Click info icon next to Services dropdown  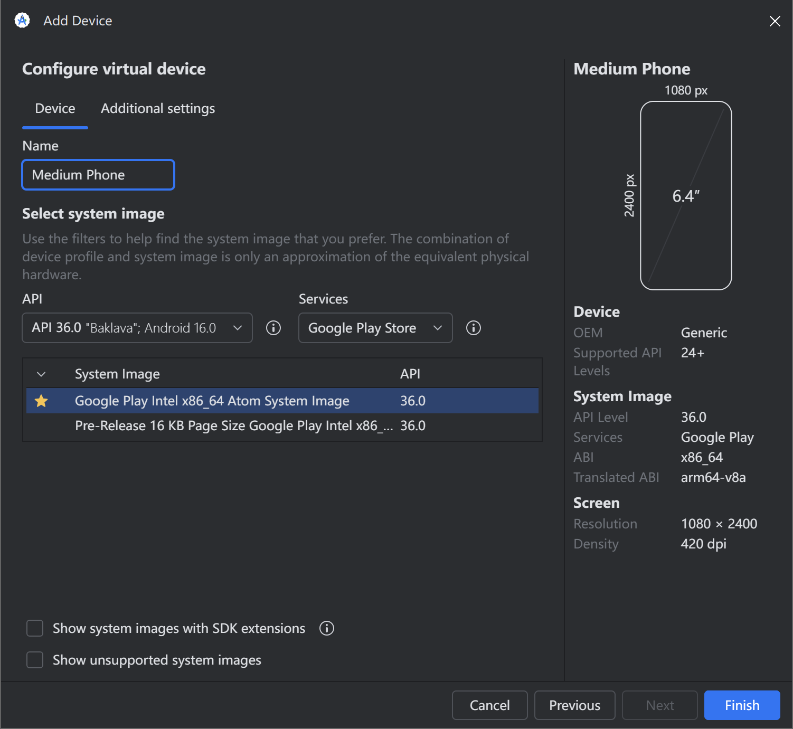[474, 328]
